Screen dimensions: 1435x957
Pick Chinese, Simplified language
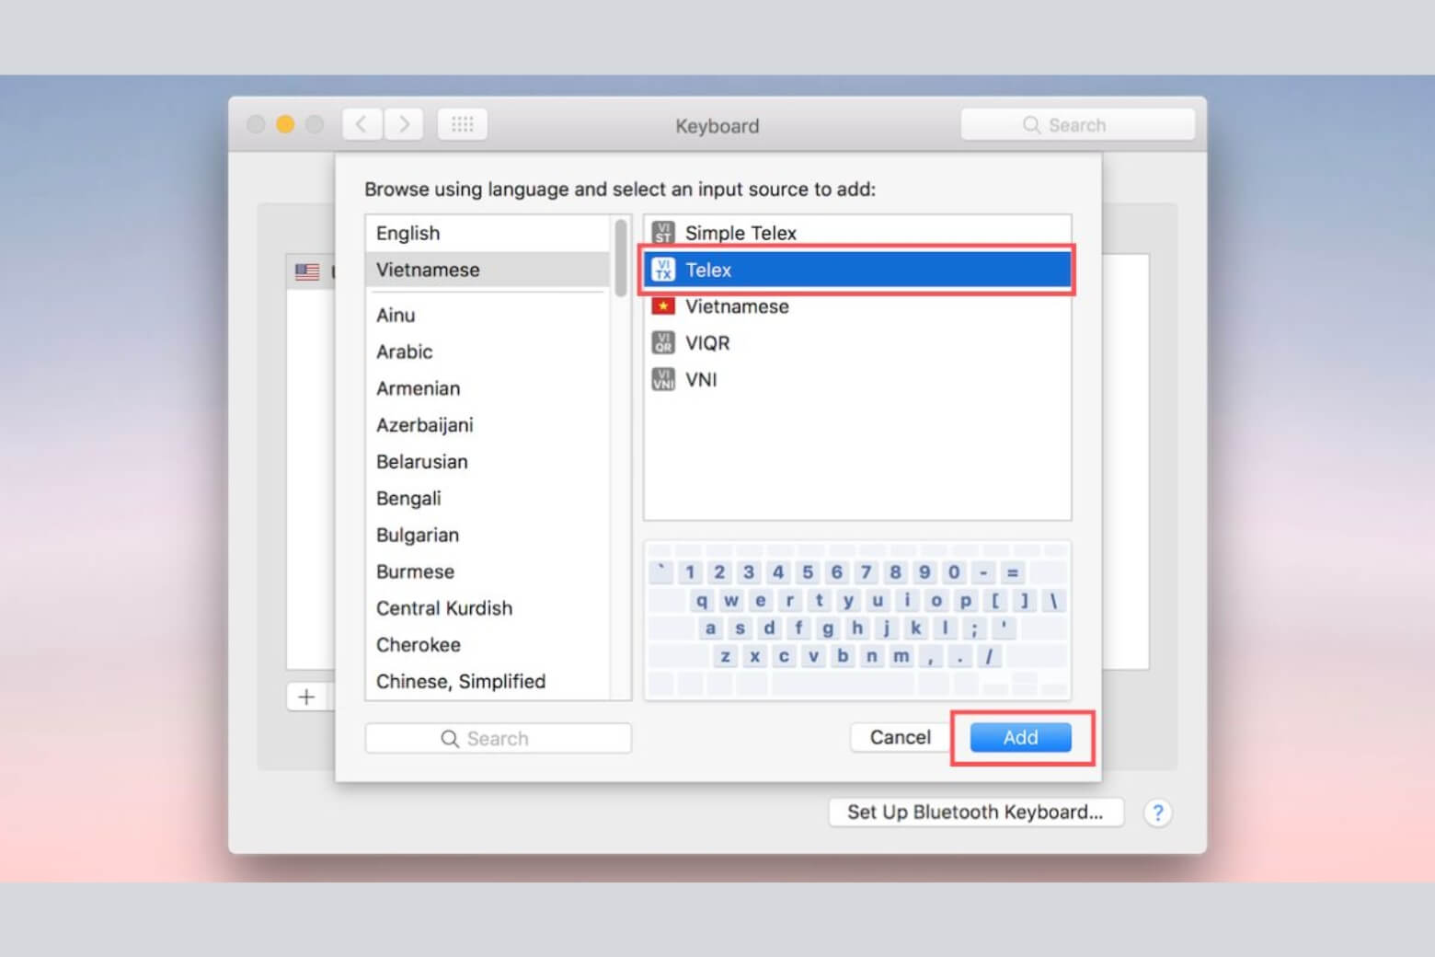pos(460,681)
